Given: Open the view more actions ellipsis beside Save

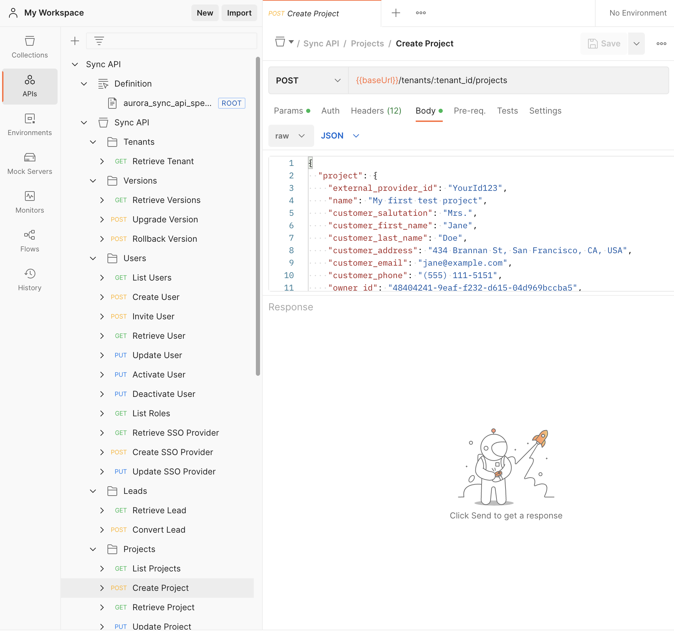Looking at the screenshot, I should tap(661, 44).
